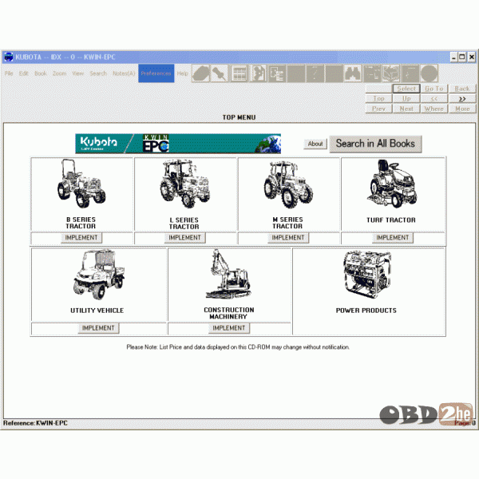The image size is (479, 479).
Task: Click the POWER PRODUCTS label
Action: point(366,311)
